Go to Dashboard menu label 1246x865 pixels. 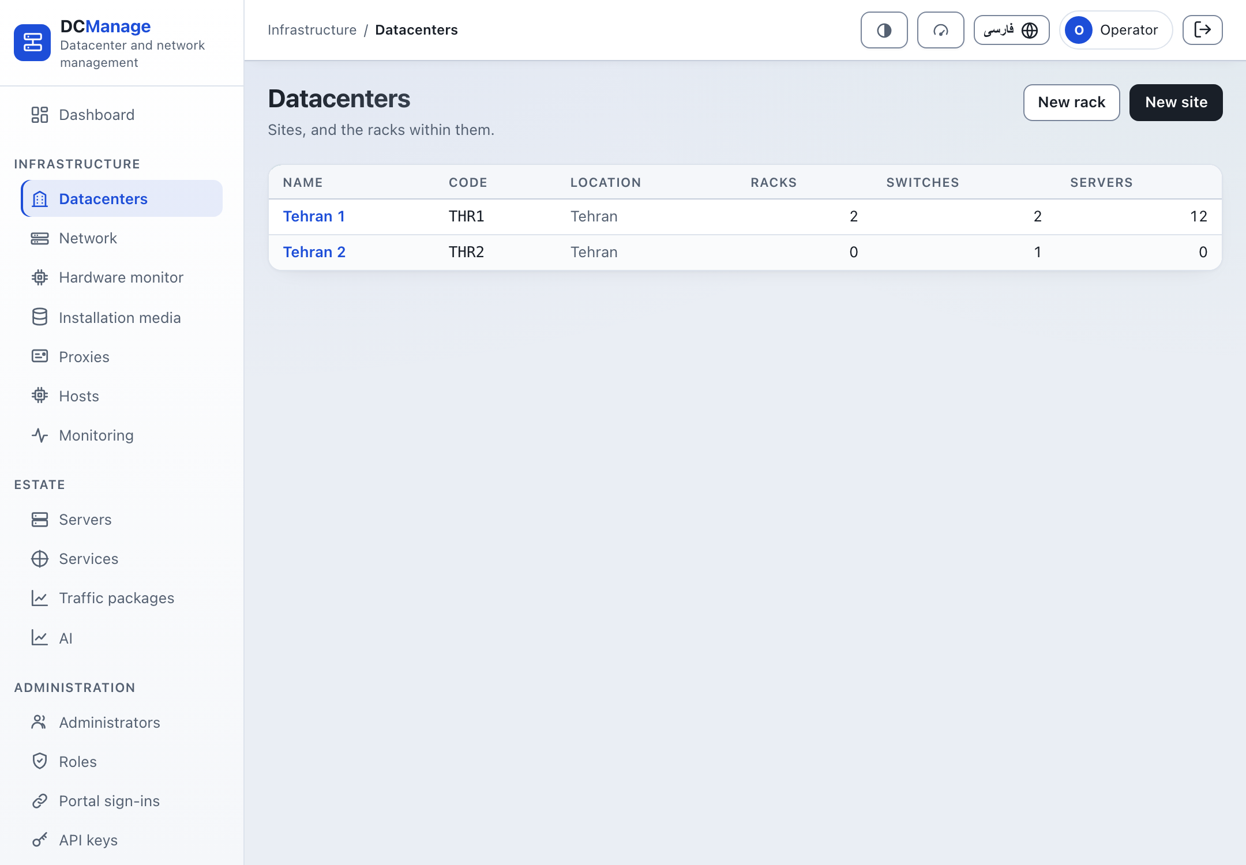[x=97, y=115]
